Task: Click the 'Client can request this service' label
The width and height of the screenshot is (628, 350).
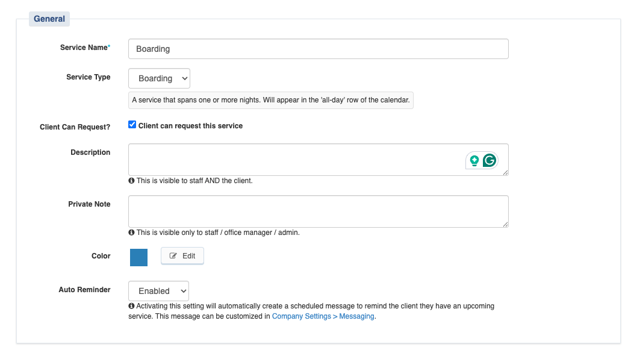Action: pyautogui.click(x=190, y=126)
